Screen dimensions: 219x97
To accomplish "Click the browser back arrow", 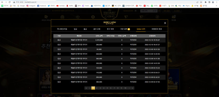I will [2, 2].
